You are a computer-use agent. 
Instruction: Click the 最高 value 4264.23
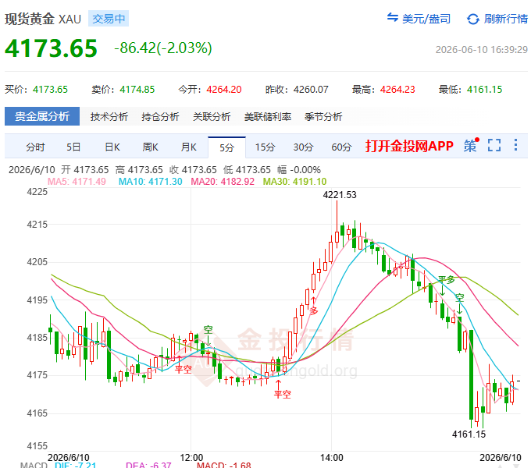[x=397, y=90]
